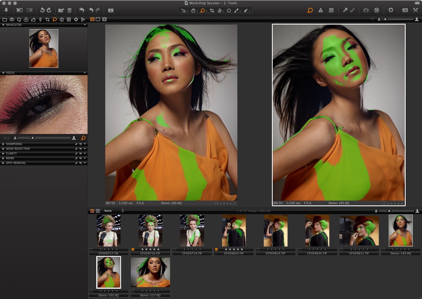Open the Library folder tool tab
This screenshot has width=422, height=299.
[5, 19]
